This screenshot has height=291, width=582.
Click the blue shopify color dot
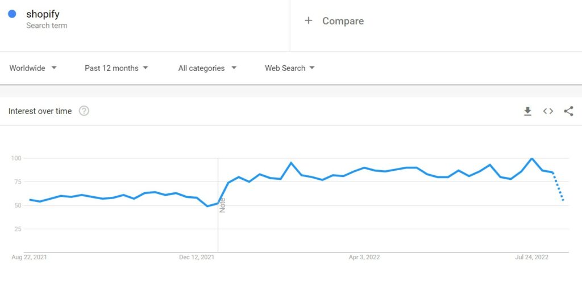tap(13, 14)
